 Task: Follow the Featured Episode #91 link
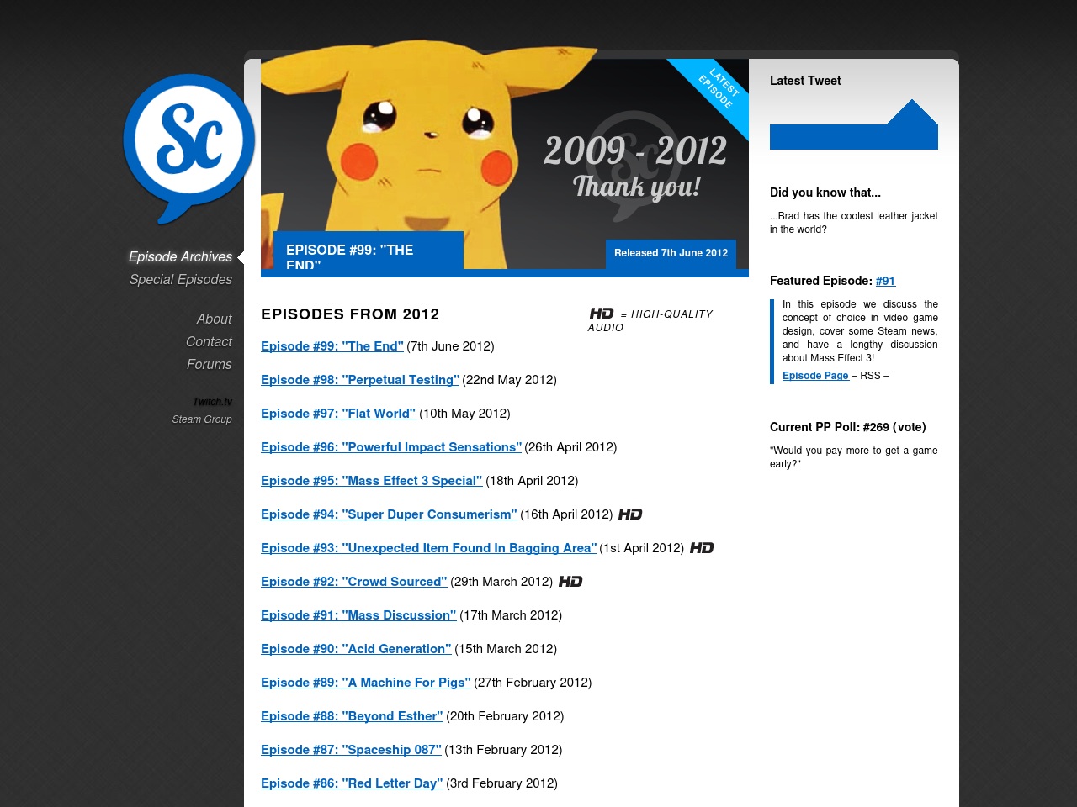click(x=885, y=282)
